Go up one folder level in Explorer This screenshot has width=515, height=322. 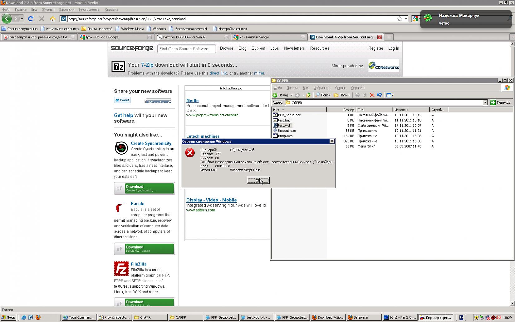308,95
